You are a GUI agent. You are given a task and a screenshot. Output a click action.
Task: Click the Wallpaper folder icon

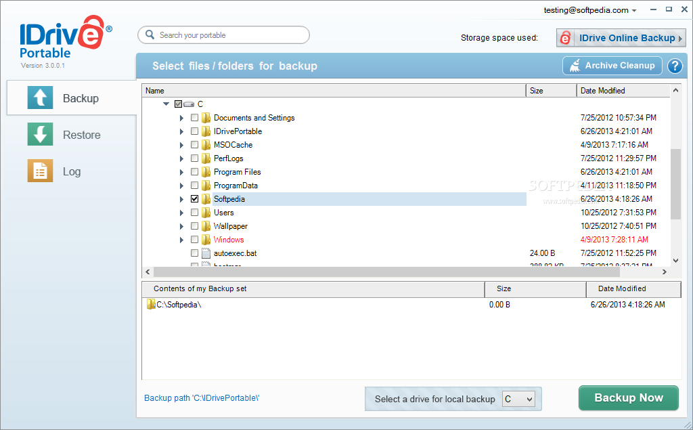tap(206, 226)
